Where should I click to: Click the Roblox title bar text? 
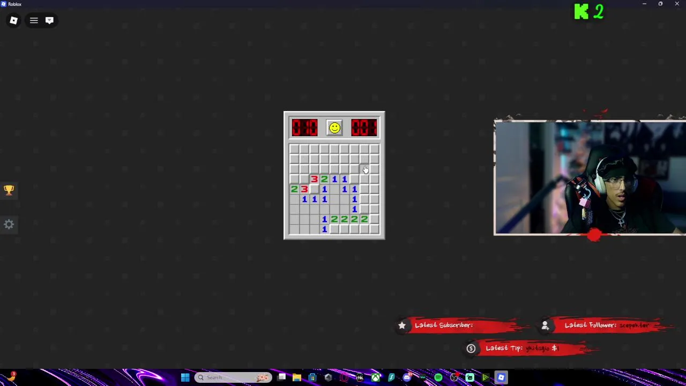click(14, 4)
